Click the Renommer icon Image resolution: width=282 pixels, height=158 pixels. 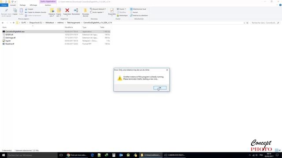[76, 11]
